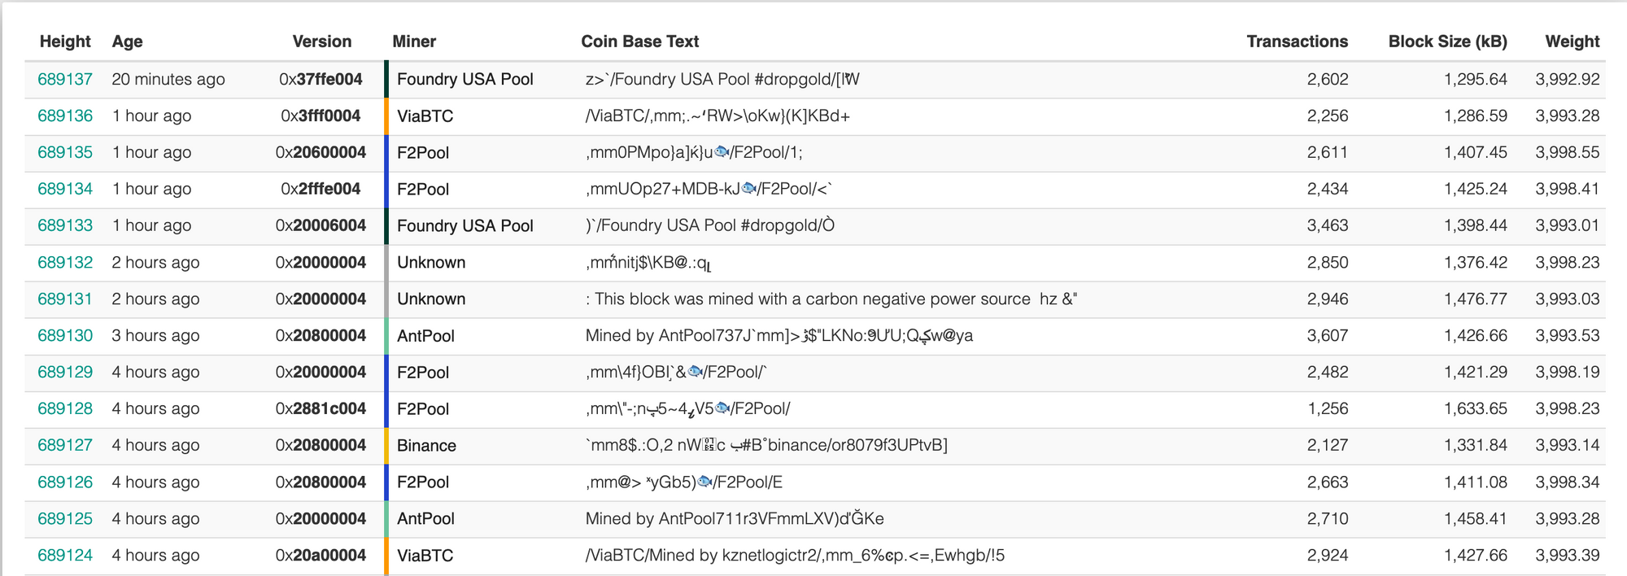Click F2Pool's blue color bar on block 689134
Screen dimensions: 1627x576
pyautogui.click(x=386, y=189)
